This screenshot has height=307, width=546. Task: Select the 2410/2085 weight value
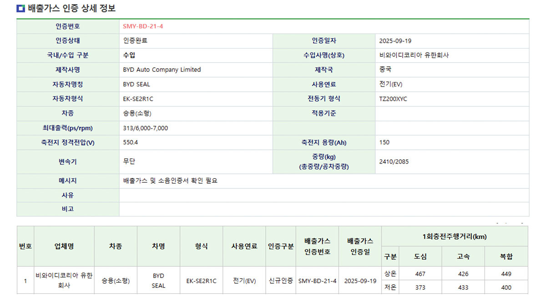pyautogui.click(x=394, y=162)
